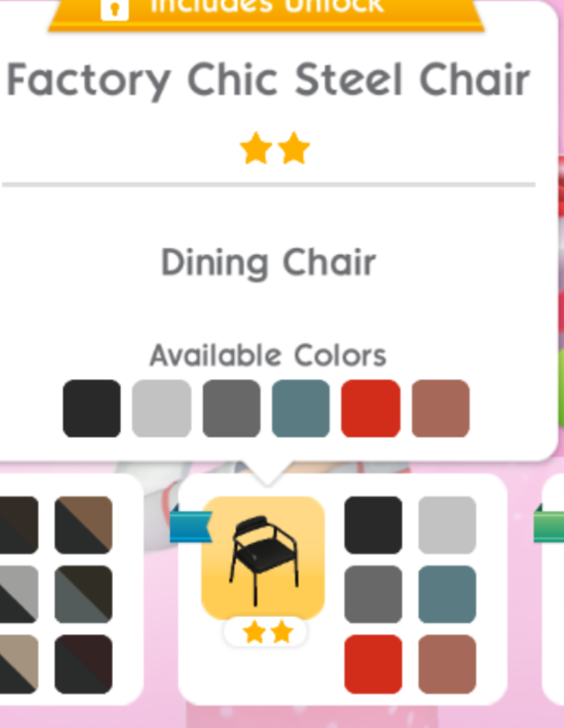Choose red swatch in Available Colors row
This screenshot has width=564, height=728.
[371, 408]
